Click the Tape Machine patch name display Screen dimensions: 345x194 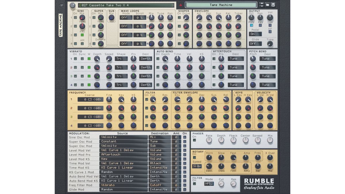click(221, 5)
